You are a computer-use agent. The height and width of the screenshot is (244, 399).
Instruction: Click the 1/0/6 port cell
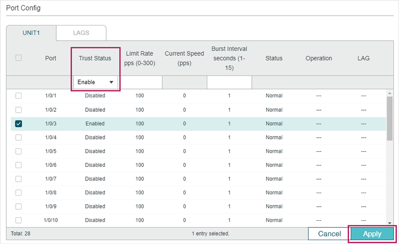pyautogui.click(x=50, y=165)
